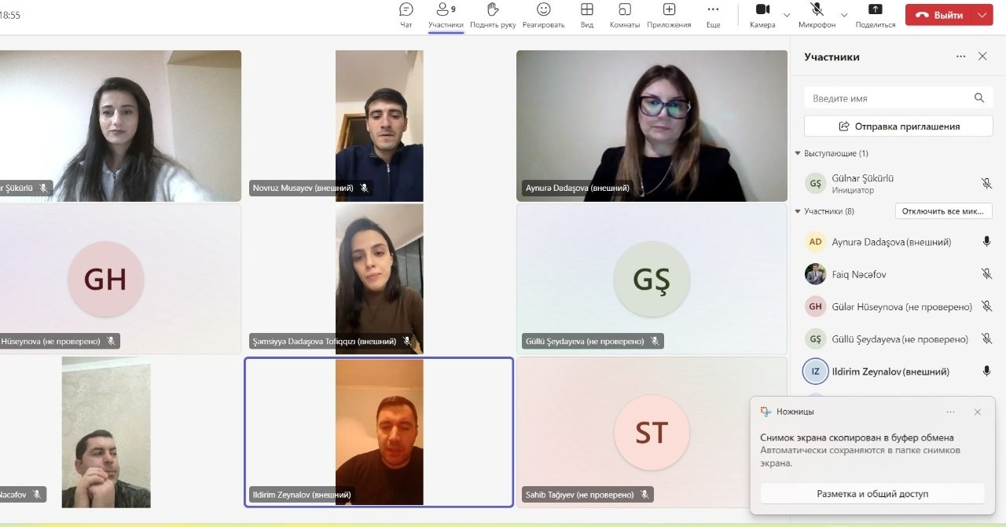Click Mute all microphones (Отключить все мик...) button
This screenshot has width=1006, height=527.
[943, 211]
